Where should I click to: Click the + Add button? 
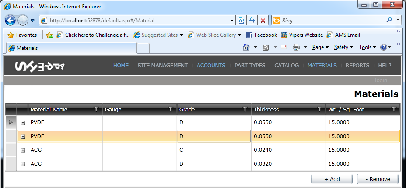pos(332,179)
